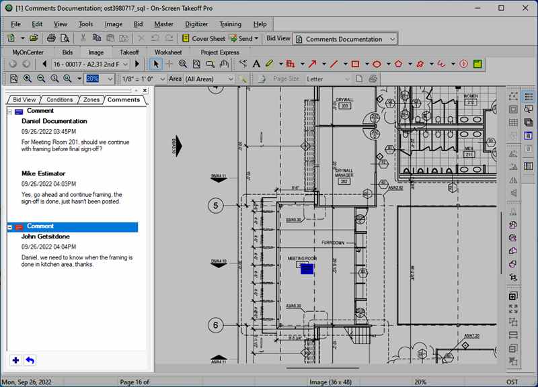Open the dropdown arrow beside the Highlighter tool
This screenshot has width=538, height=387.
tap(280, 64)
